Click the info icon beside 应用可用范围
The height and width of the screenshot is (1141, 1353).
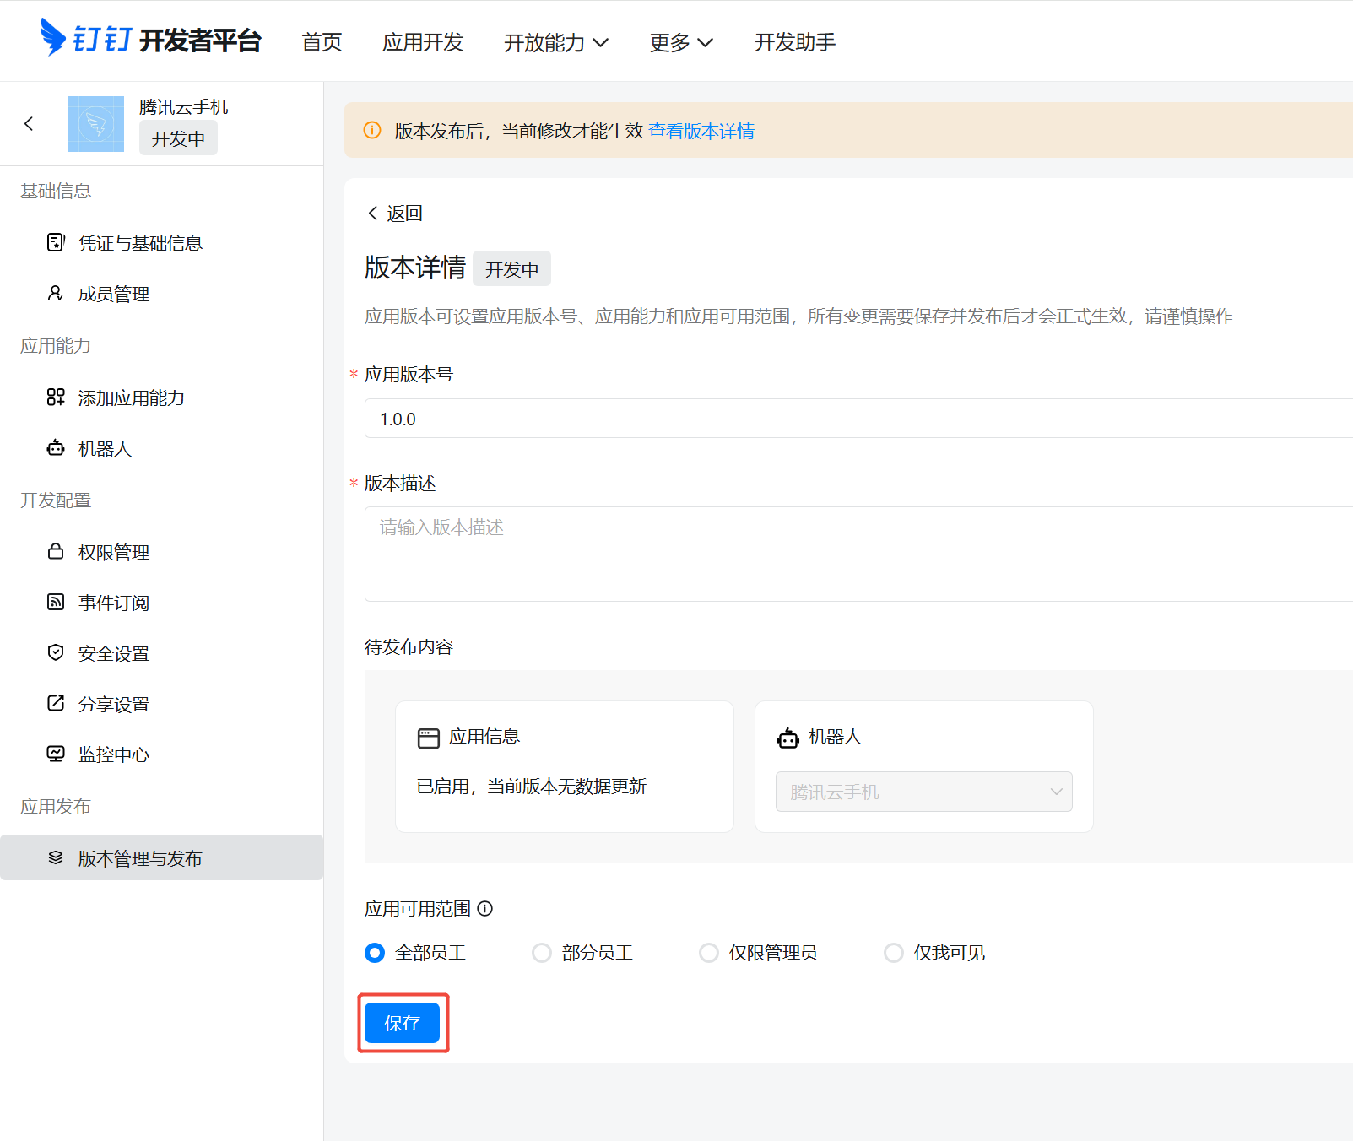click(x=485, y=909)
